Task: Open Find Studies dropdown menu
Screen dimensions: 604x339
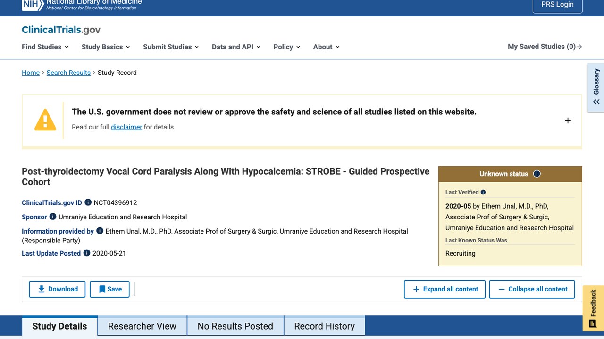Action: click(45, 47)
